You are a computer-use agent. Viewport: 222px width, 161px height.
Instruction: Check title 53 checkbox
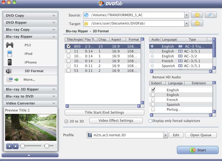pos(69,71)
